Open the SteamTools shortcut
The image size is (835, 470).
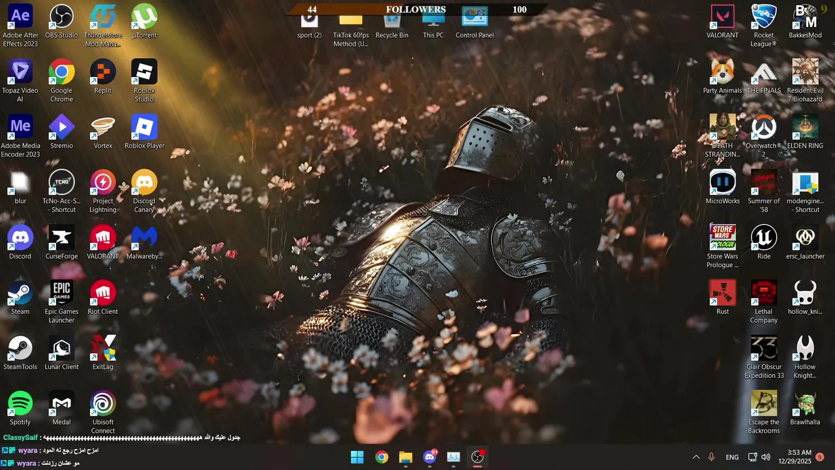(x=20, y=354)
